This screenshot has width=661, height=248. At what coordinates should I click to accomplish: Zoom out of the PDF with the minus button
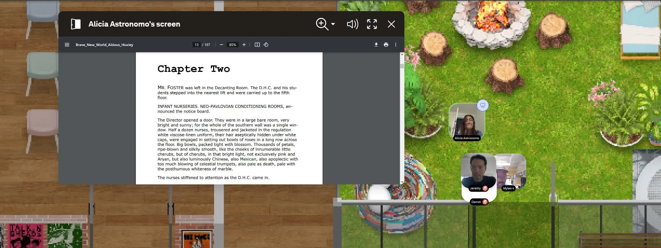(x=221, y=45)
